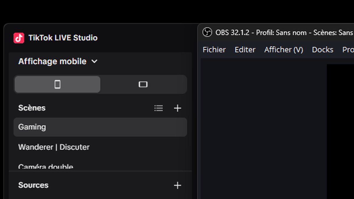Add a new scene with plus icon
Viewport: 354px width, 199px height.
[177, 108]
